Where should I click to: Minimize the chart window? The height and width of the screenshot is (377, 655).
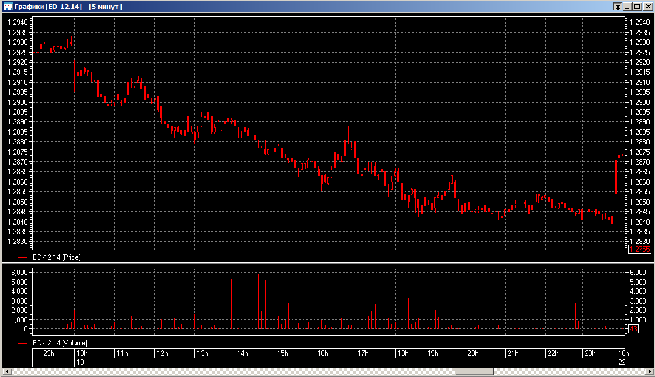[x=628, y=6]
